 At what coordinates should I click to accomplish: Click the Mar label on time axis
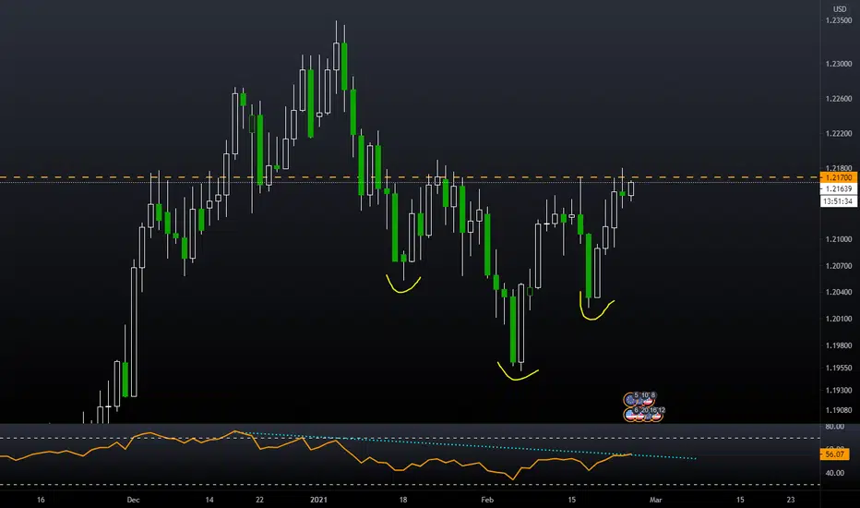[x=655, y=500]
